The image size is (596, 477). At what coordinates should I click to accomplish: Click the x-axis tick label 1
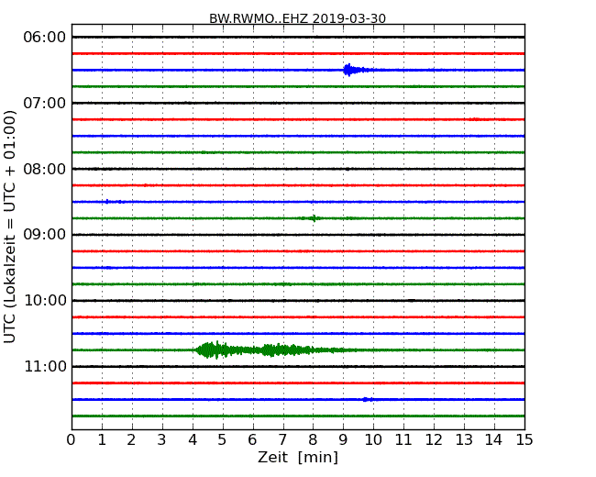click(x=102, y=440)
